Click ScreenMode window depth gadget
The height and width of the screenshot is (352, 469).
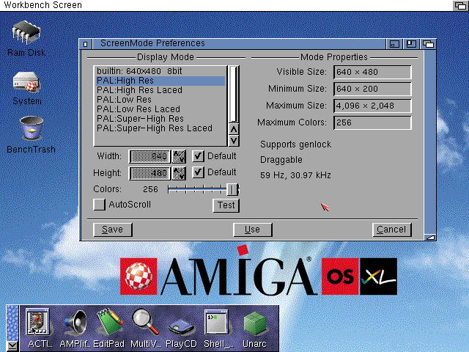[428, 44]
